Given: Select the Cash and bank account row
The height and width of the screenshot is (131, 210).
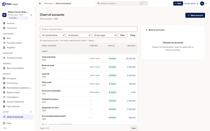Looking at the screenshot, I should click(89, 59).
